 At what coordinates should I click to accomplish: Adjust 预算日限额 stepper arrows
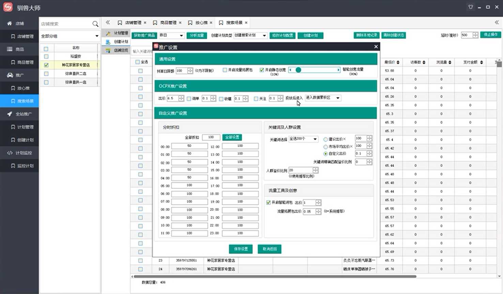[190, 71]
